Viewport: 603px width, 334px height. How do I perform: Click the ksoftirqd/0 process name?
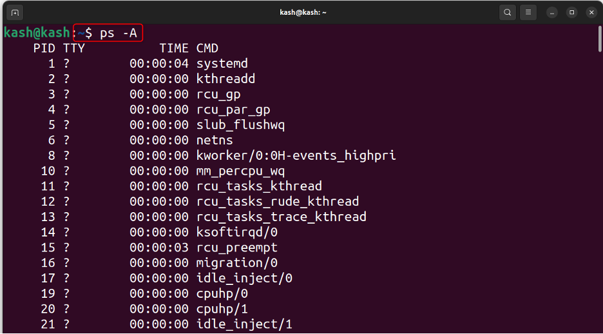[x=237, y=232]
